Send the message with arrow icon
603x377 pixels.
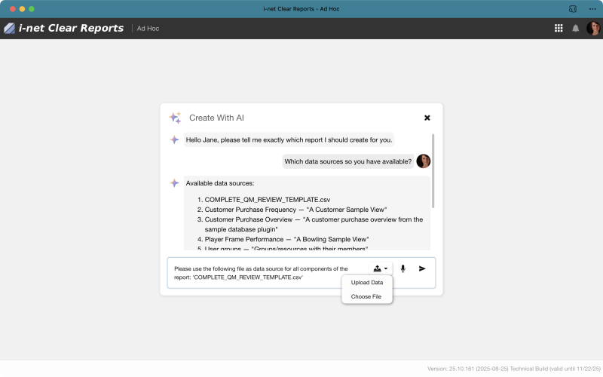tap(422, 268)
